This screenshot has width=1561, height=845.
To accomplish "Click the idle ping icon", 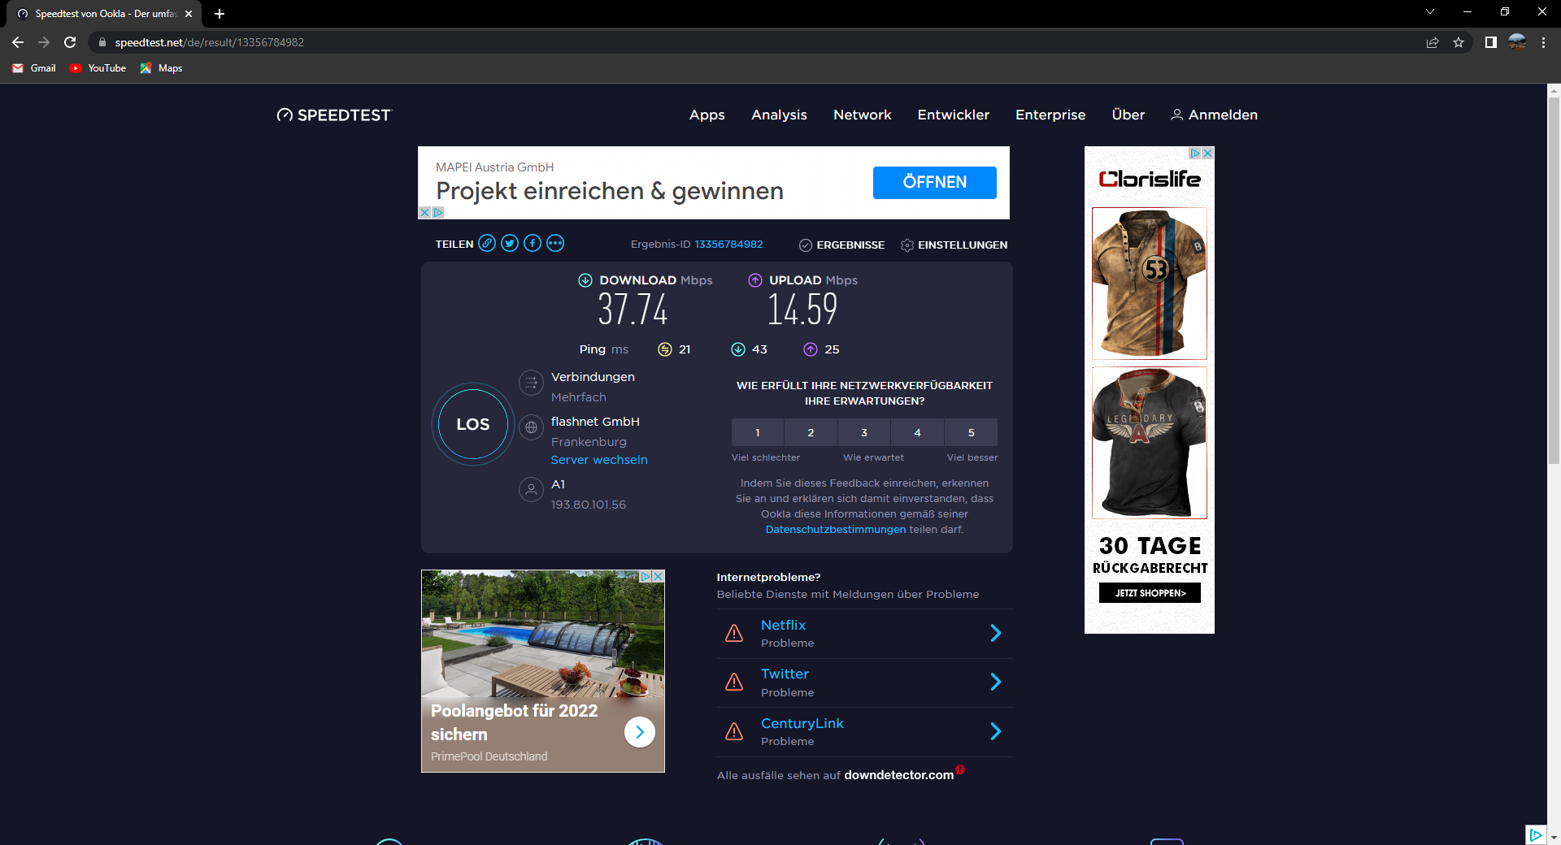I will pos(665,349).
